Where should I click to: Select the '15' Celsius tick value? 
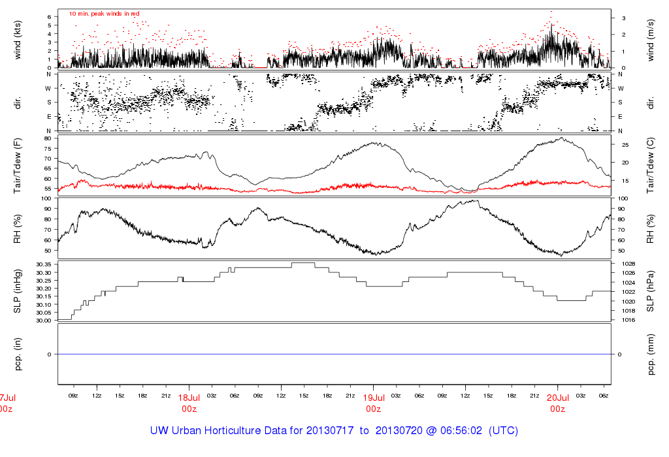(x=625, y=181)
